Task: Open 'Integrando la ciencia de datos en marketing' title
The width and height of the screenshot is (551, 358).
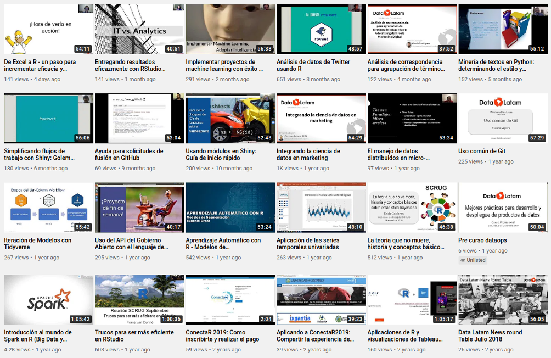Action: (308, 155)
